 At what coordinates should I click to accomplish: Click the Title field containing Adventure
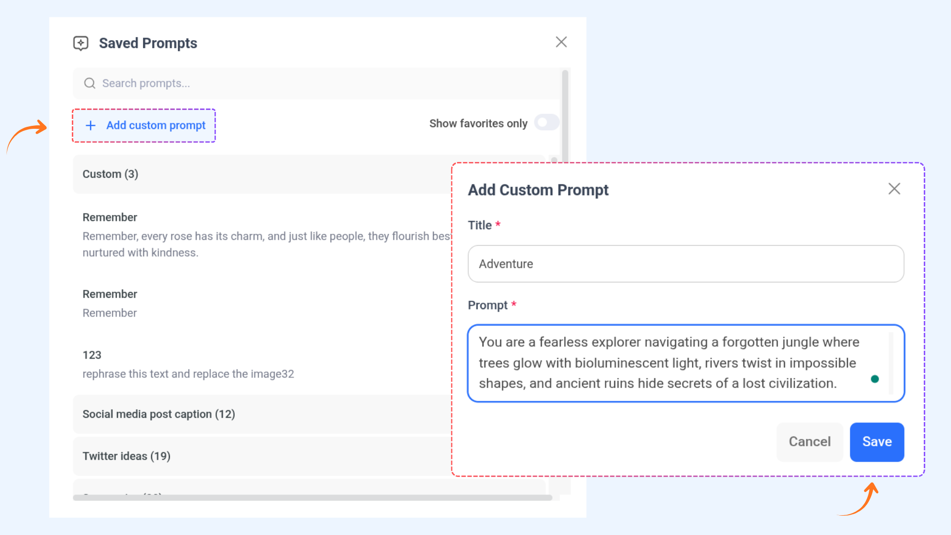686,264
